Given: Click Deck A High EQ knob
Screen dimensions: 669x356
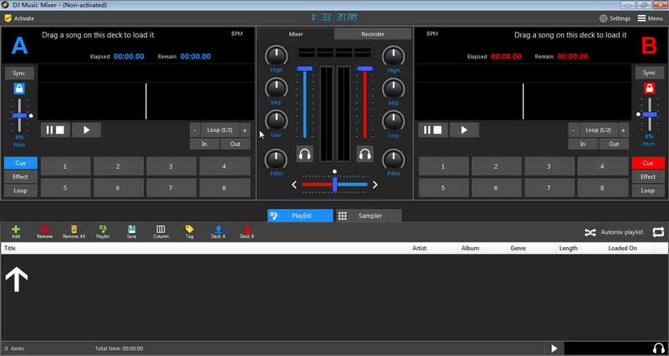Looking at the screenshot, I should (277, 56).
